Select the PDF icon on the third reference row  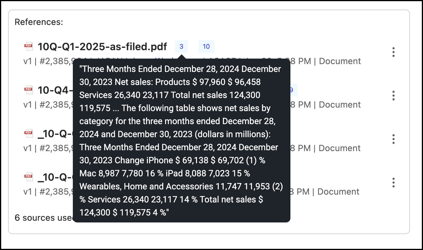point(29,133)
